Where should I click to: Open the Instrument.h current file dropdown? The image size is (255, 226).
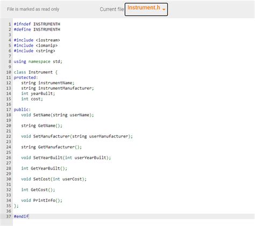click(146, 9)
